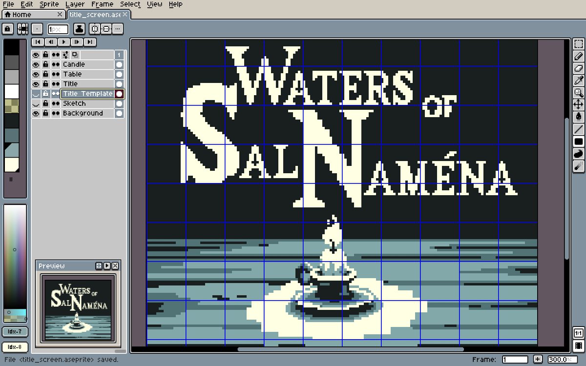Show the Title Template layer
This screenshot has width=586, height=366.
[36, 94]
